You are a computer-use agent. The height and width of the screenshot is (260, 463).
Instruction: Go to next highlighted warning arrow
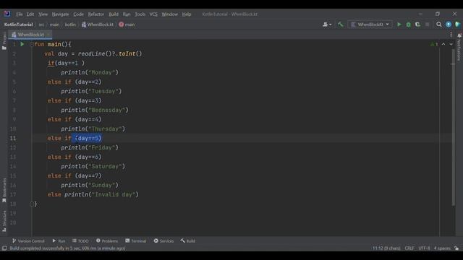(x=451, y=44)
